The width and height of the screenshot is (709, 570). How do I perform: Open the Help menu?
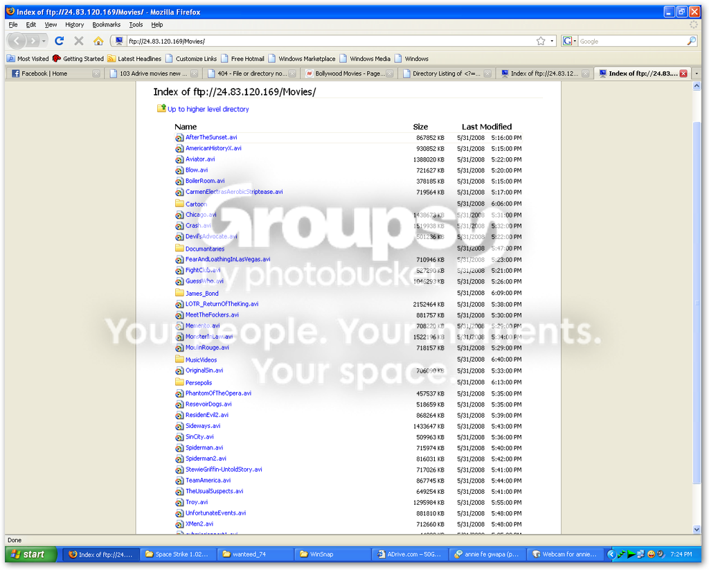157,24
